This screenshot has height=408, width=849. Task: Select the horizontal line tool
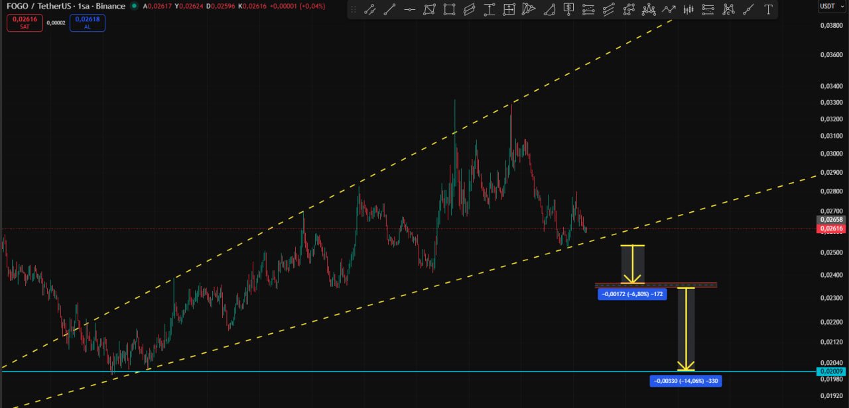coord(410,9)
